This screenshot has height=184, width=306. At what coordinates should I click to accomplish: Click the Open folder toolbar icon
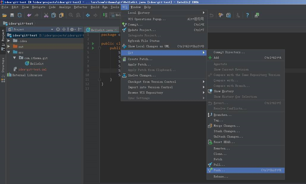pyautogui.click(x=4, y=15)
